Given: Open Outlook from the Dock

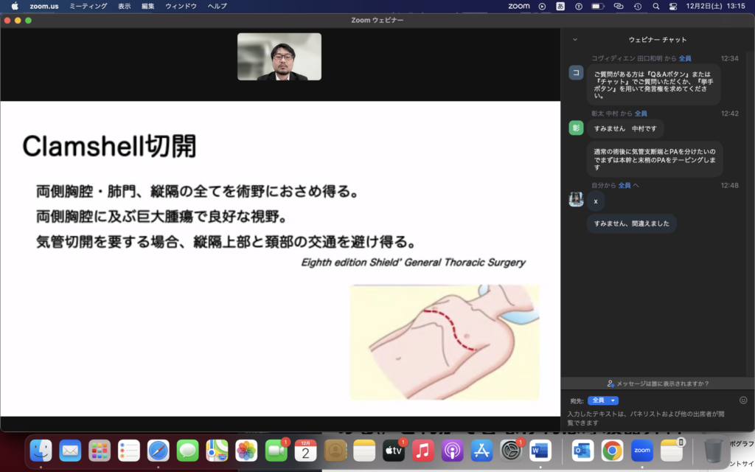Looking at the screenshot, I should coord(582,450).
